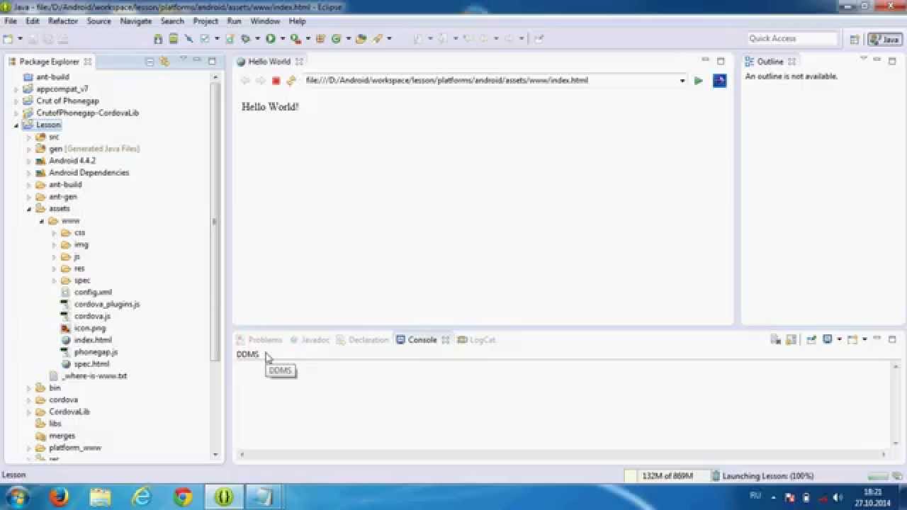
Task: Collapse the Lesson project node
Action: (16, 125)
